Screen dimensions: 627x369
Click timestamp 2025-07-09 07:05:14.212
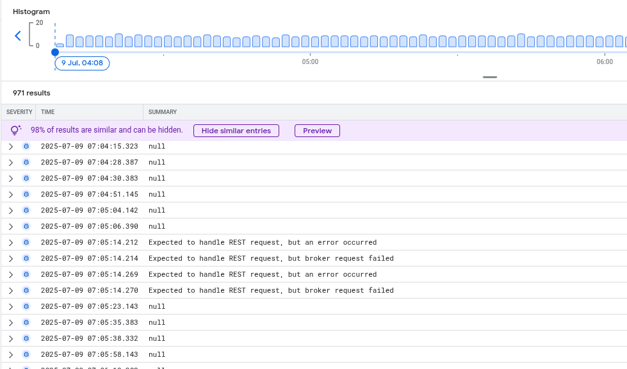(89, 242)
